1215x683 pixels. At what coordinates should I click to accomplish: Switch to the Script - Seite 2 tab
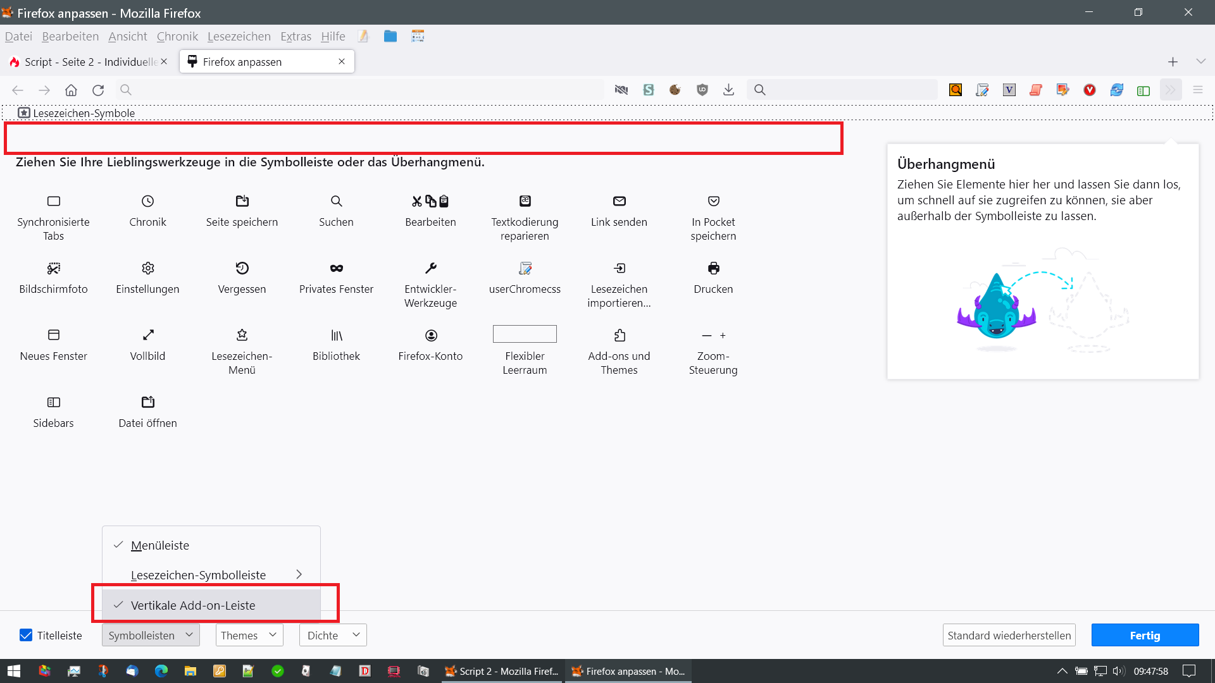[85, 62]
